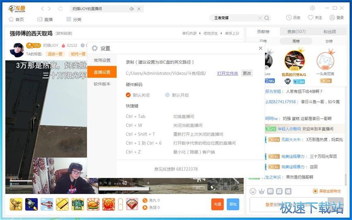352x220 pixels.
Task: Mute the 奶强UOY的直播间 tab speaker icon
Action: click(x=132, y=9)
